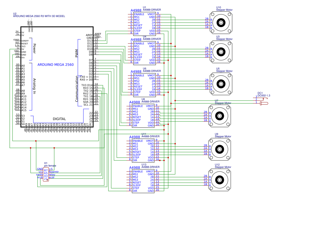This screenshot has height=230, width=325.
Task: Click the 'flowmtr' net label on H1
Action: point(54,172)
